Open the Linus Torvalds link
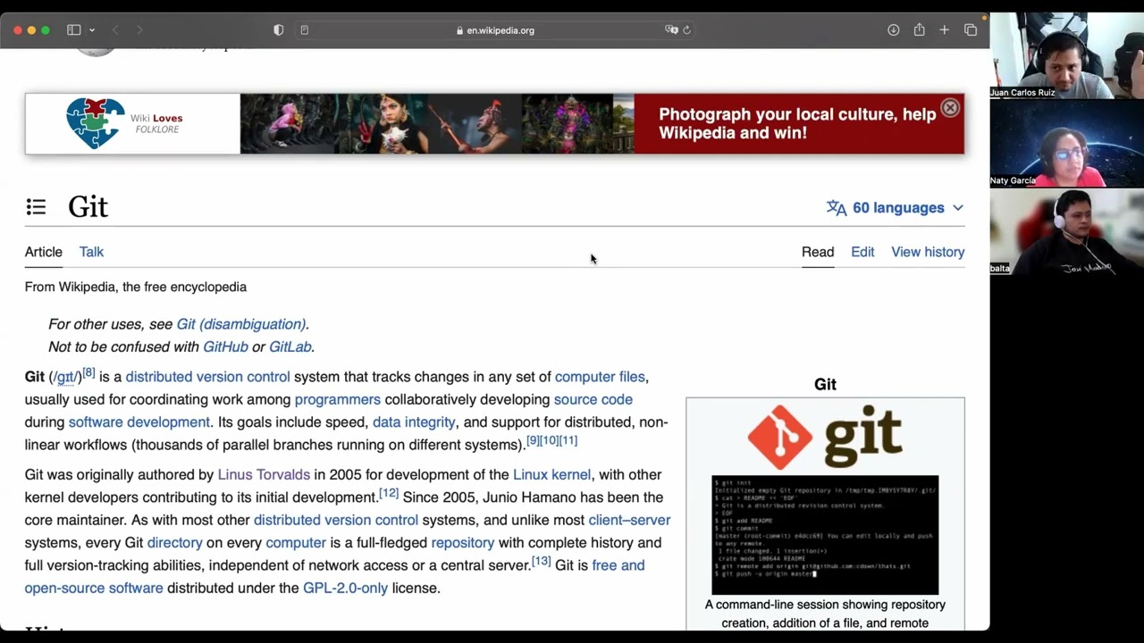Screen dimensions: 1144x643 [264, 474]
